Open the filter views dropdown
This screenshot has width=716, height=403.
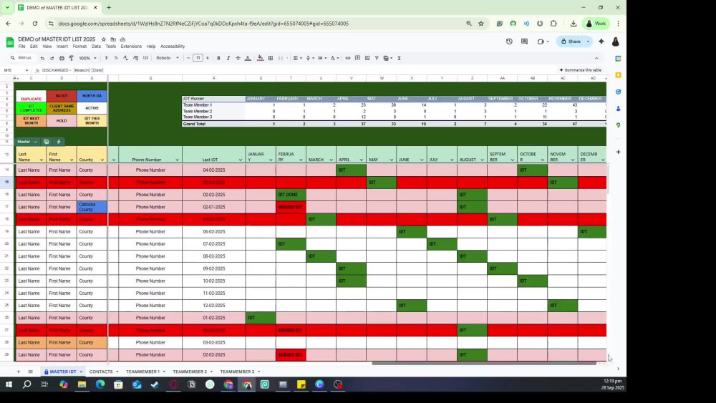[387, 58]
